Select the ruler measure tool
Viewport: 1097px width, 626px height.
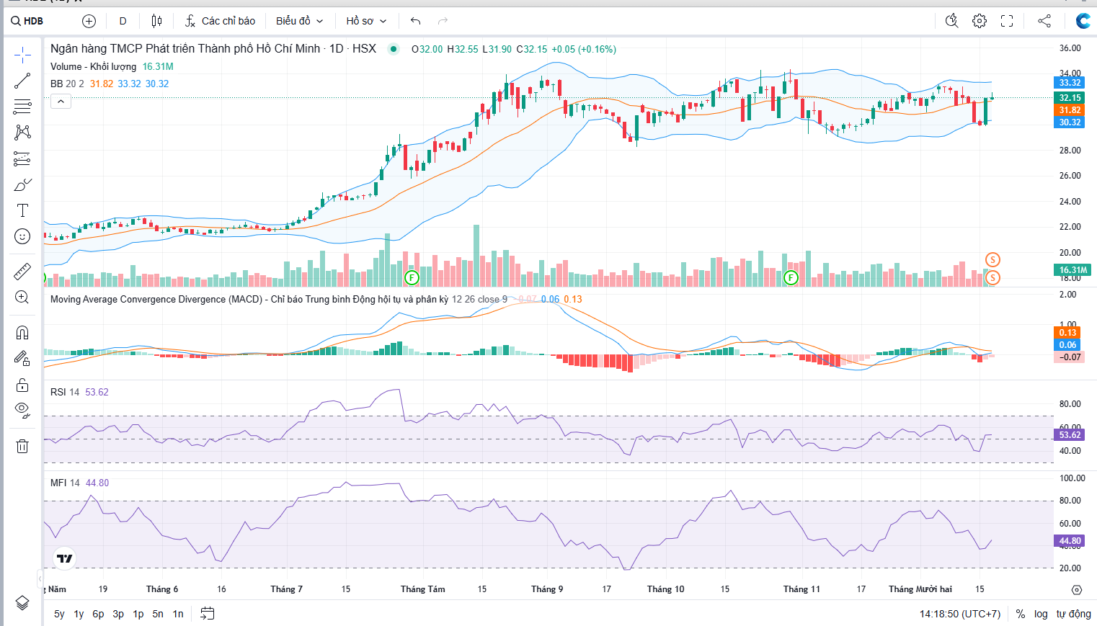(22, 272)
